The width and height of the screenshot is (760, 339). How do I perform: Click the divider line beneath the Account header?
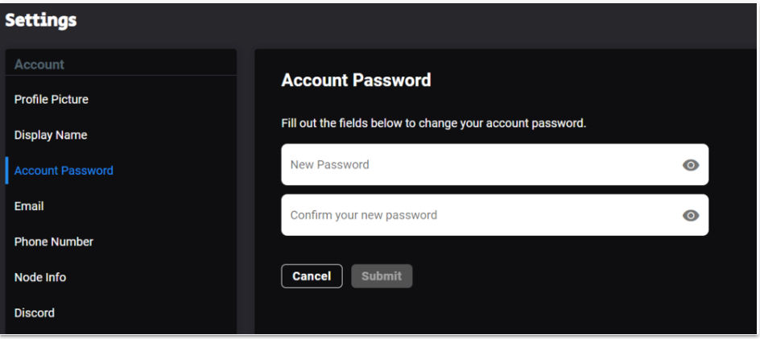click(121, 75)
